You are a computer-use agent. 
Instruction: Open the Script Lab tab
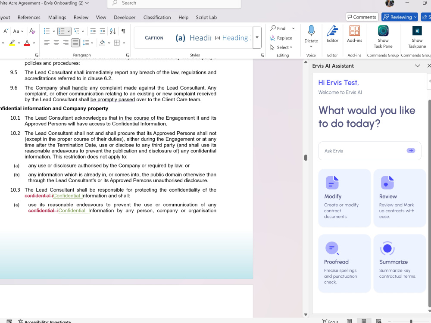[x=206, y=17]
